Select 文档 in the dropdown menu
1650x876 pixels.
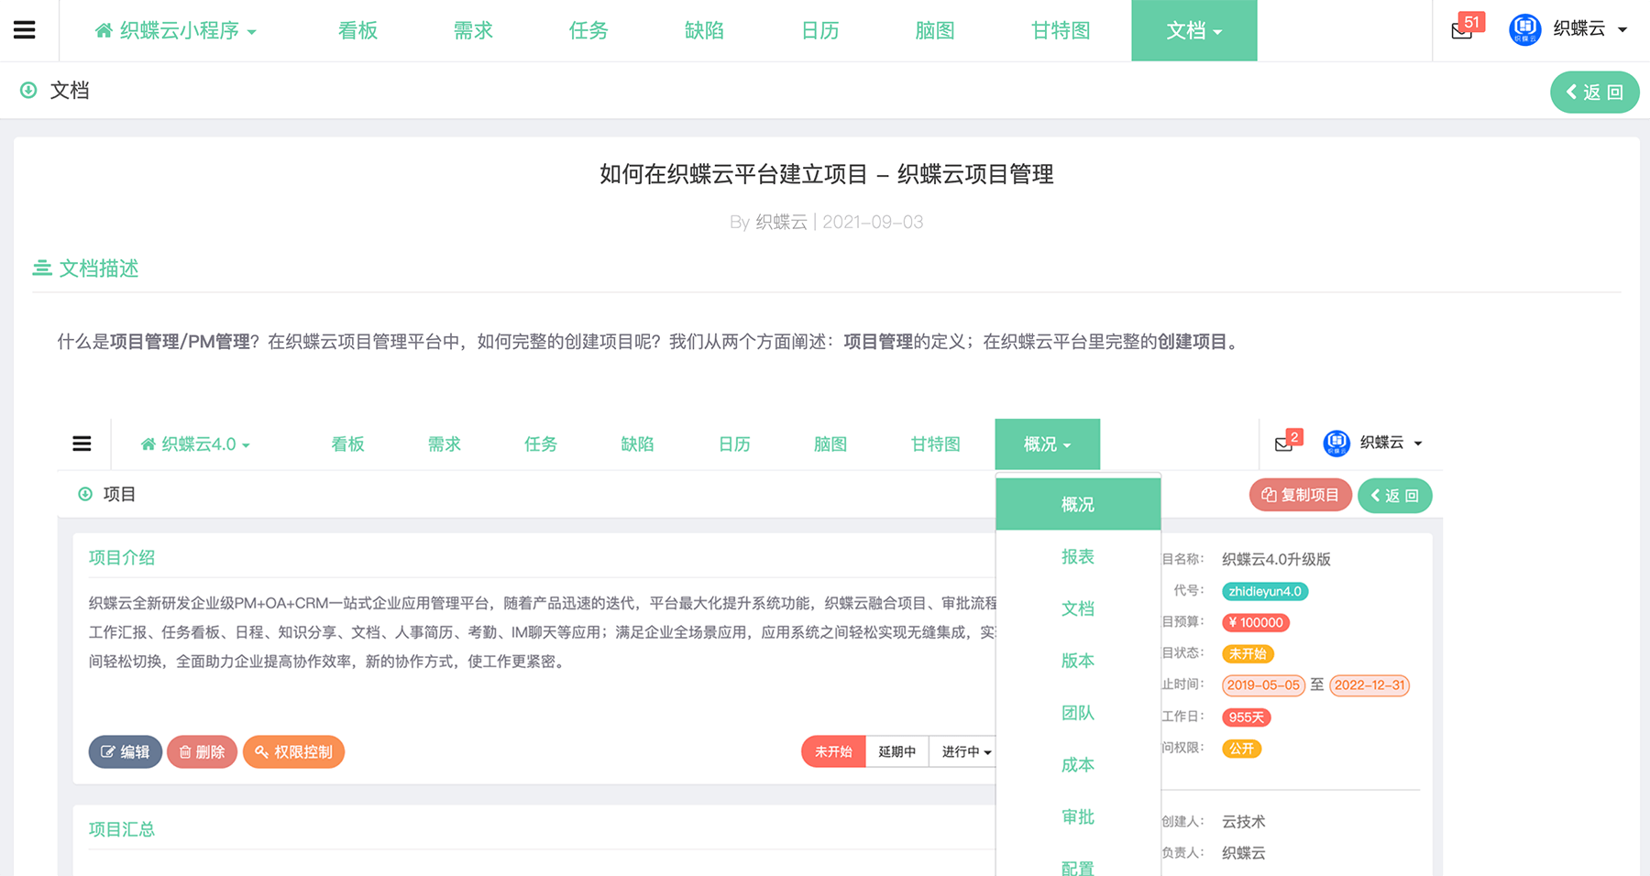pos(1078,608)
